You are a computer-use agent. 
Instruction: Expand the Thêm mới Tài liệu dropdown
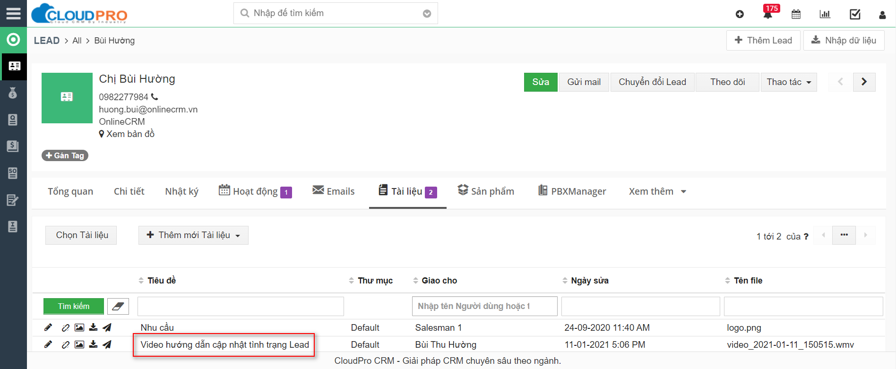click(193, 235)
